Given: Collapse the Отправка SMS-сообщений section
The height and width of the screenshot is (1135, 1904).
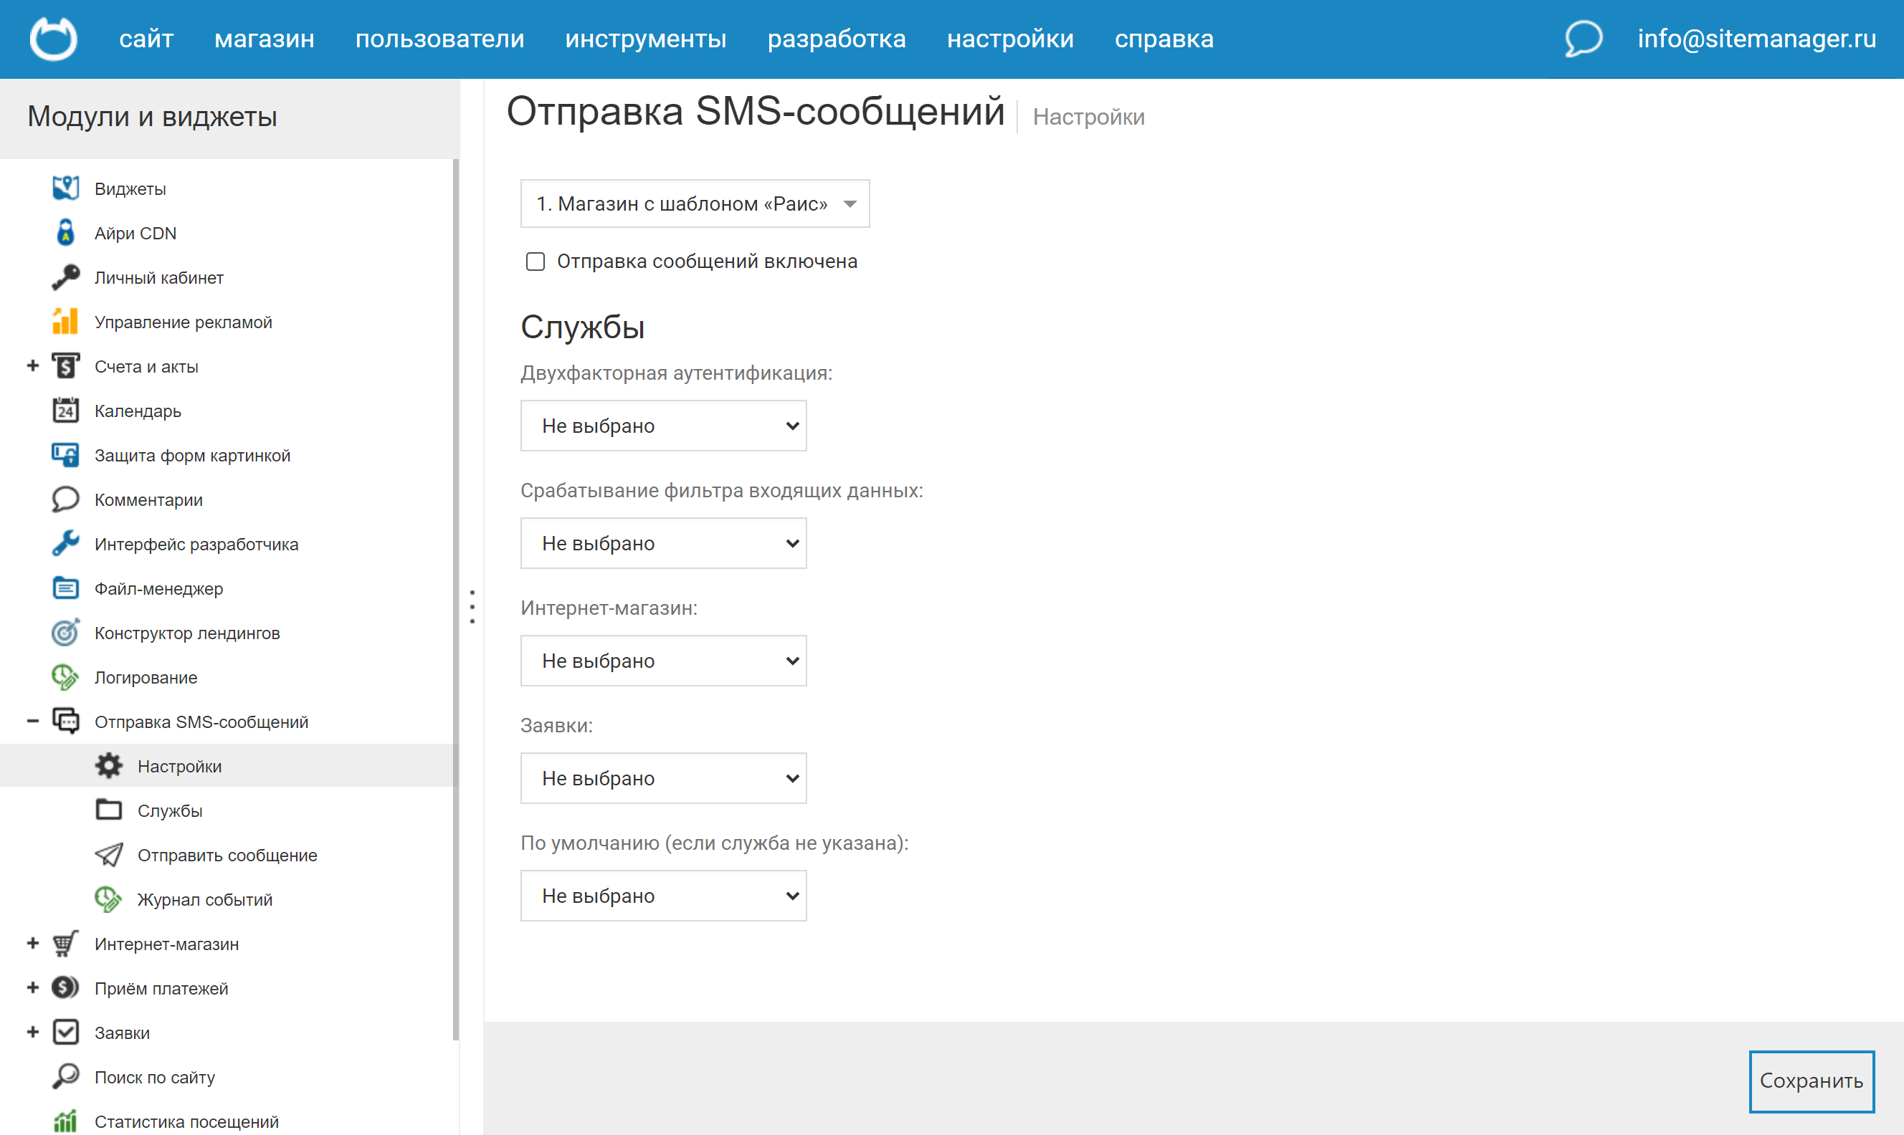Looking at the screenshot, I should point(32,722).
